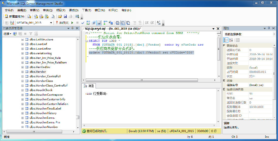Viewport: 278px width, 141px height.
Task: Click the New Query button
Action: pyautogui.click(x=15, y=17)
